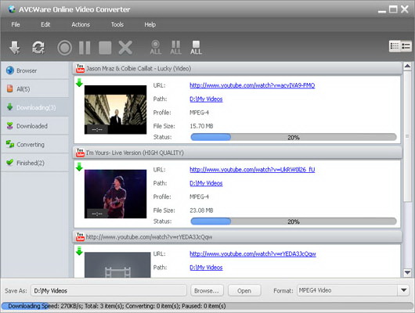Viewport: 415px width, 313px height.
Task: Open the Lucky video YouTube URL link
Action: coord(252,85)
